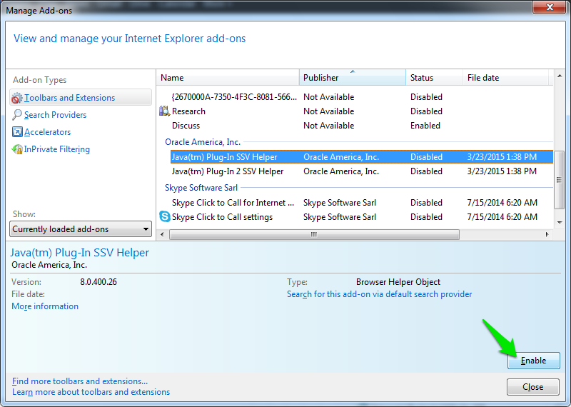Screen dimensions: 571x407
Task: Select Search Providers add-on type
Action: click(56, 115)
